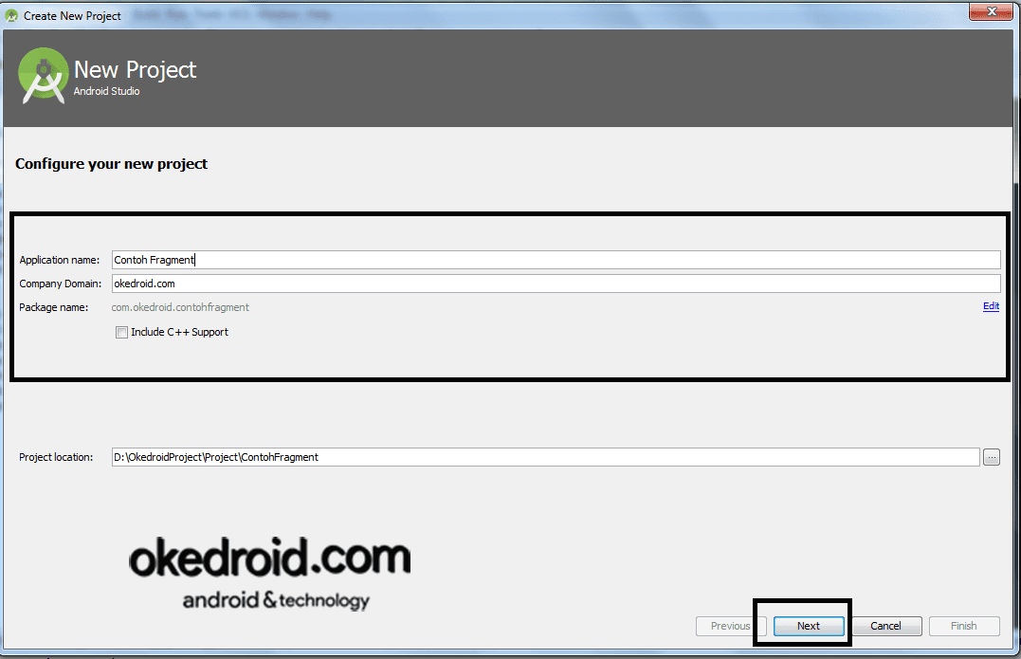
Task: Select package name text com.okedroid.contohfragment
Action: tap(180, 307)
